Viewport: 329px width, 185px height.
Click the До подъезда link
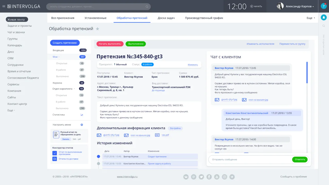[158, 90]
